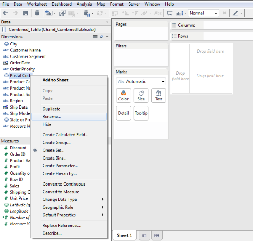Screen dimensions: 253x241
Task: Click the Sort descending toolbar icon
Action: click(135, 13)
